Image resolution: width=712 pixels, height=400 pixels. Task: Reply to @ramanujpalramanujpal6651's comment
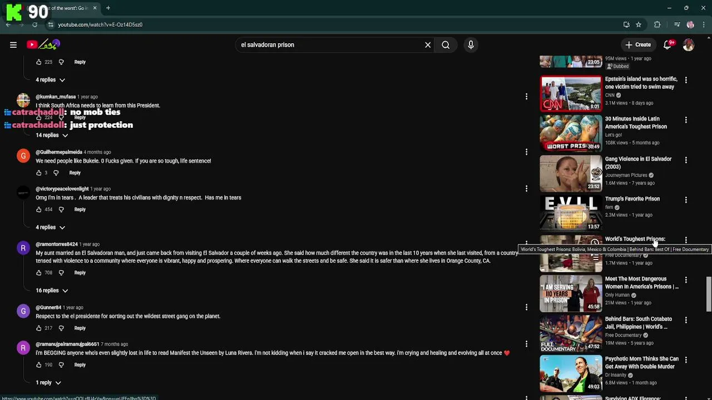[80, 365]
